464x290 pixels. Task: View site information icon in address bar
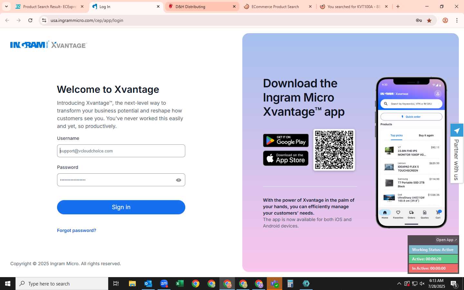point(44,20)
